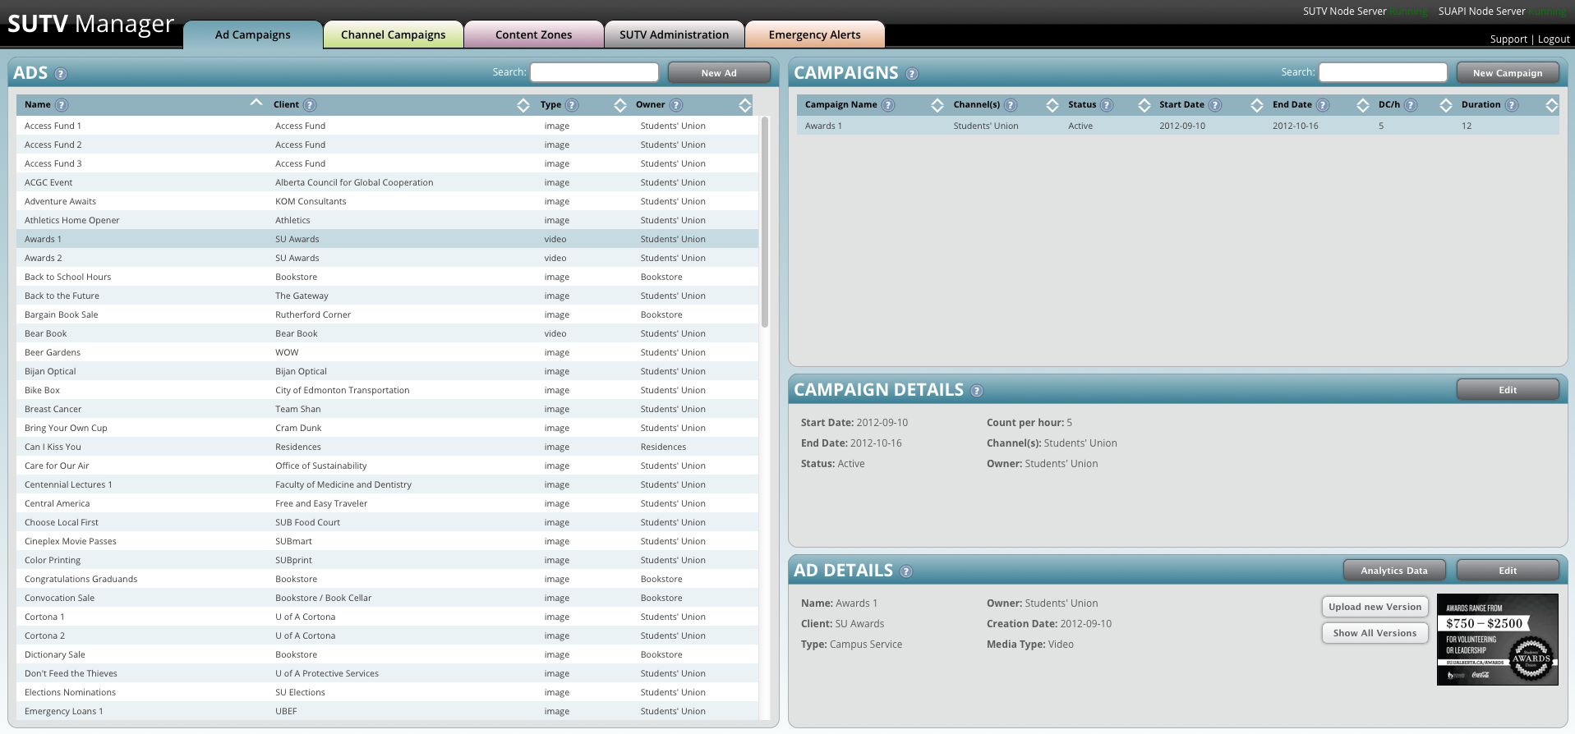Select the Bear Book ad row
This screenshot has width=1575, height=734.
(x=388, y=333)
